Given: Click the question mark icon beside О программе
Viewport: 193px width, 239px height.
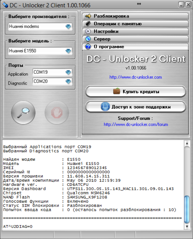Looking at the screenshot, I should pyautogui.click(x=88, y=47).
